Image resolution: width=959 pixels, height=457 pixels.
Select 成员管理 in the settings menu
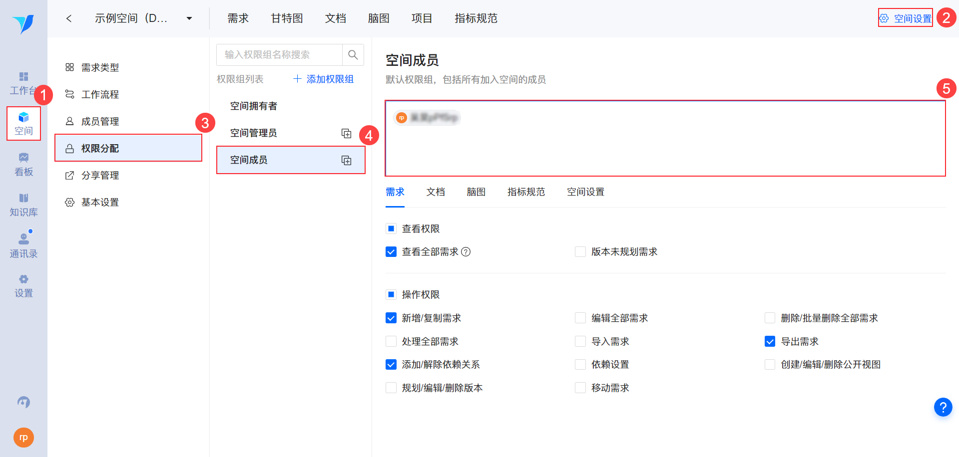pyautogui.click(x=100, y=121)
